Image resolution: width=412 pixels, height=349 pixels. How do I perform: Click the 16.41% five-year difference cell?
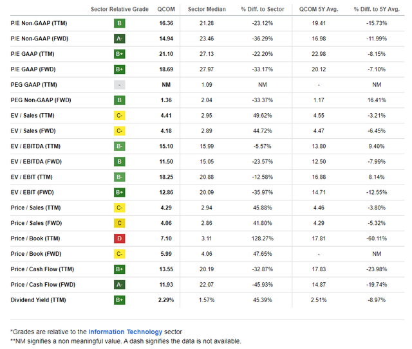pyautogui.click(x=377, y=100)
